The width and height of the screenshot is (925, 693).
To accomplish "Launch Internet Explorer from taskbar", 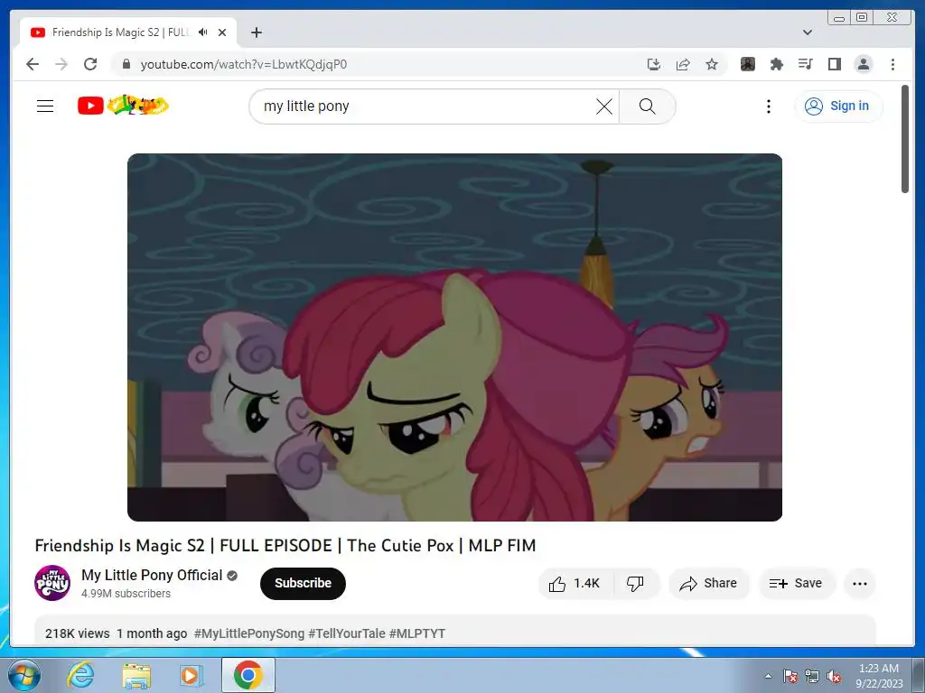I will 80,675.
